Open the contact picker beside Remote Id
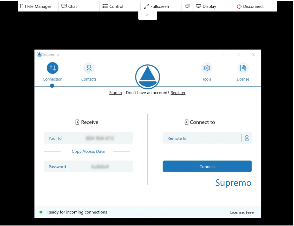Screen dimensions: 294x226 point(247,138)
